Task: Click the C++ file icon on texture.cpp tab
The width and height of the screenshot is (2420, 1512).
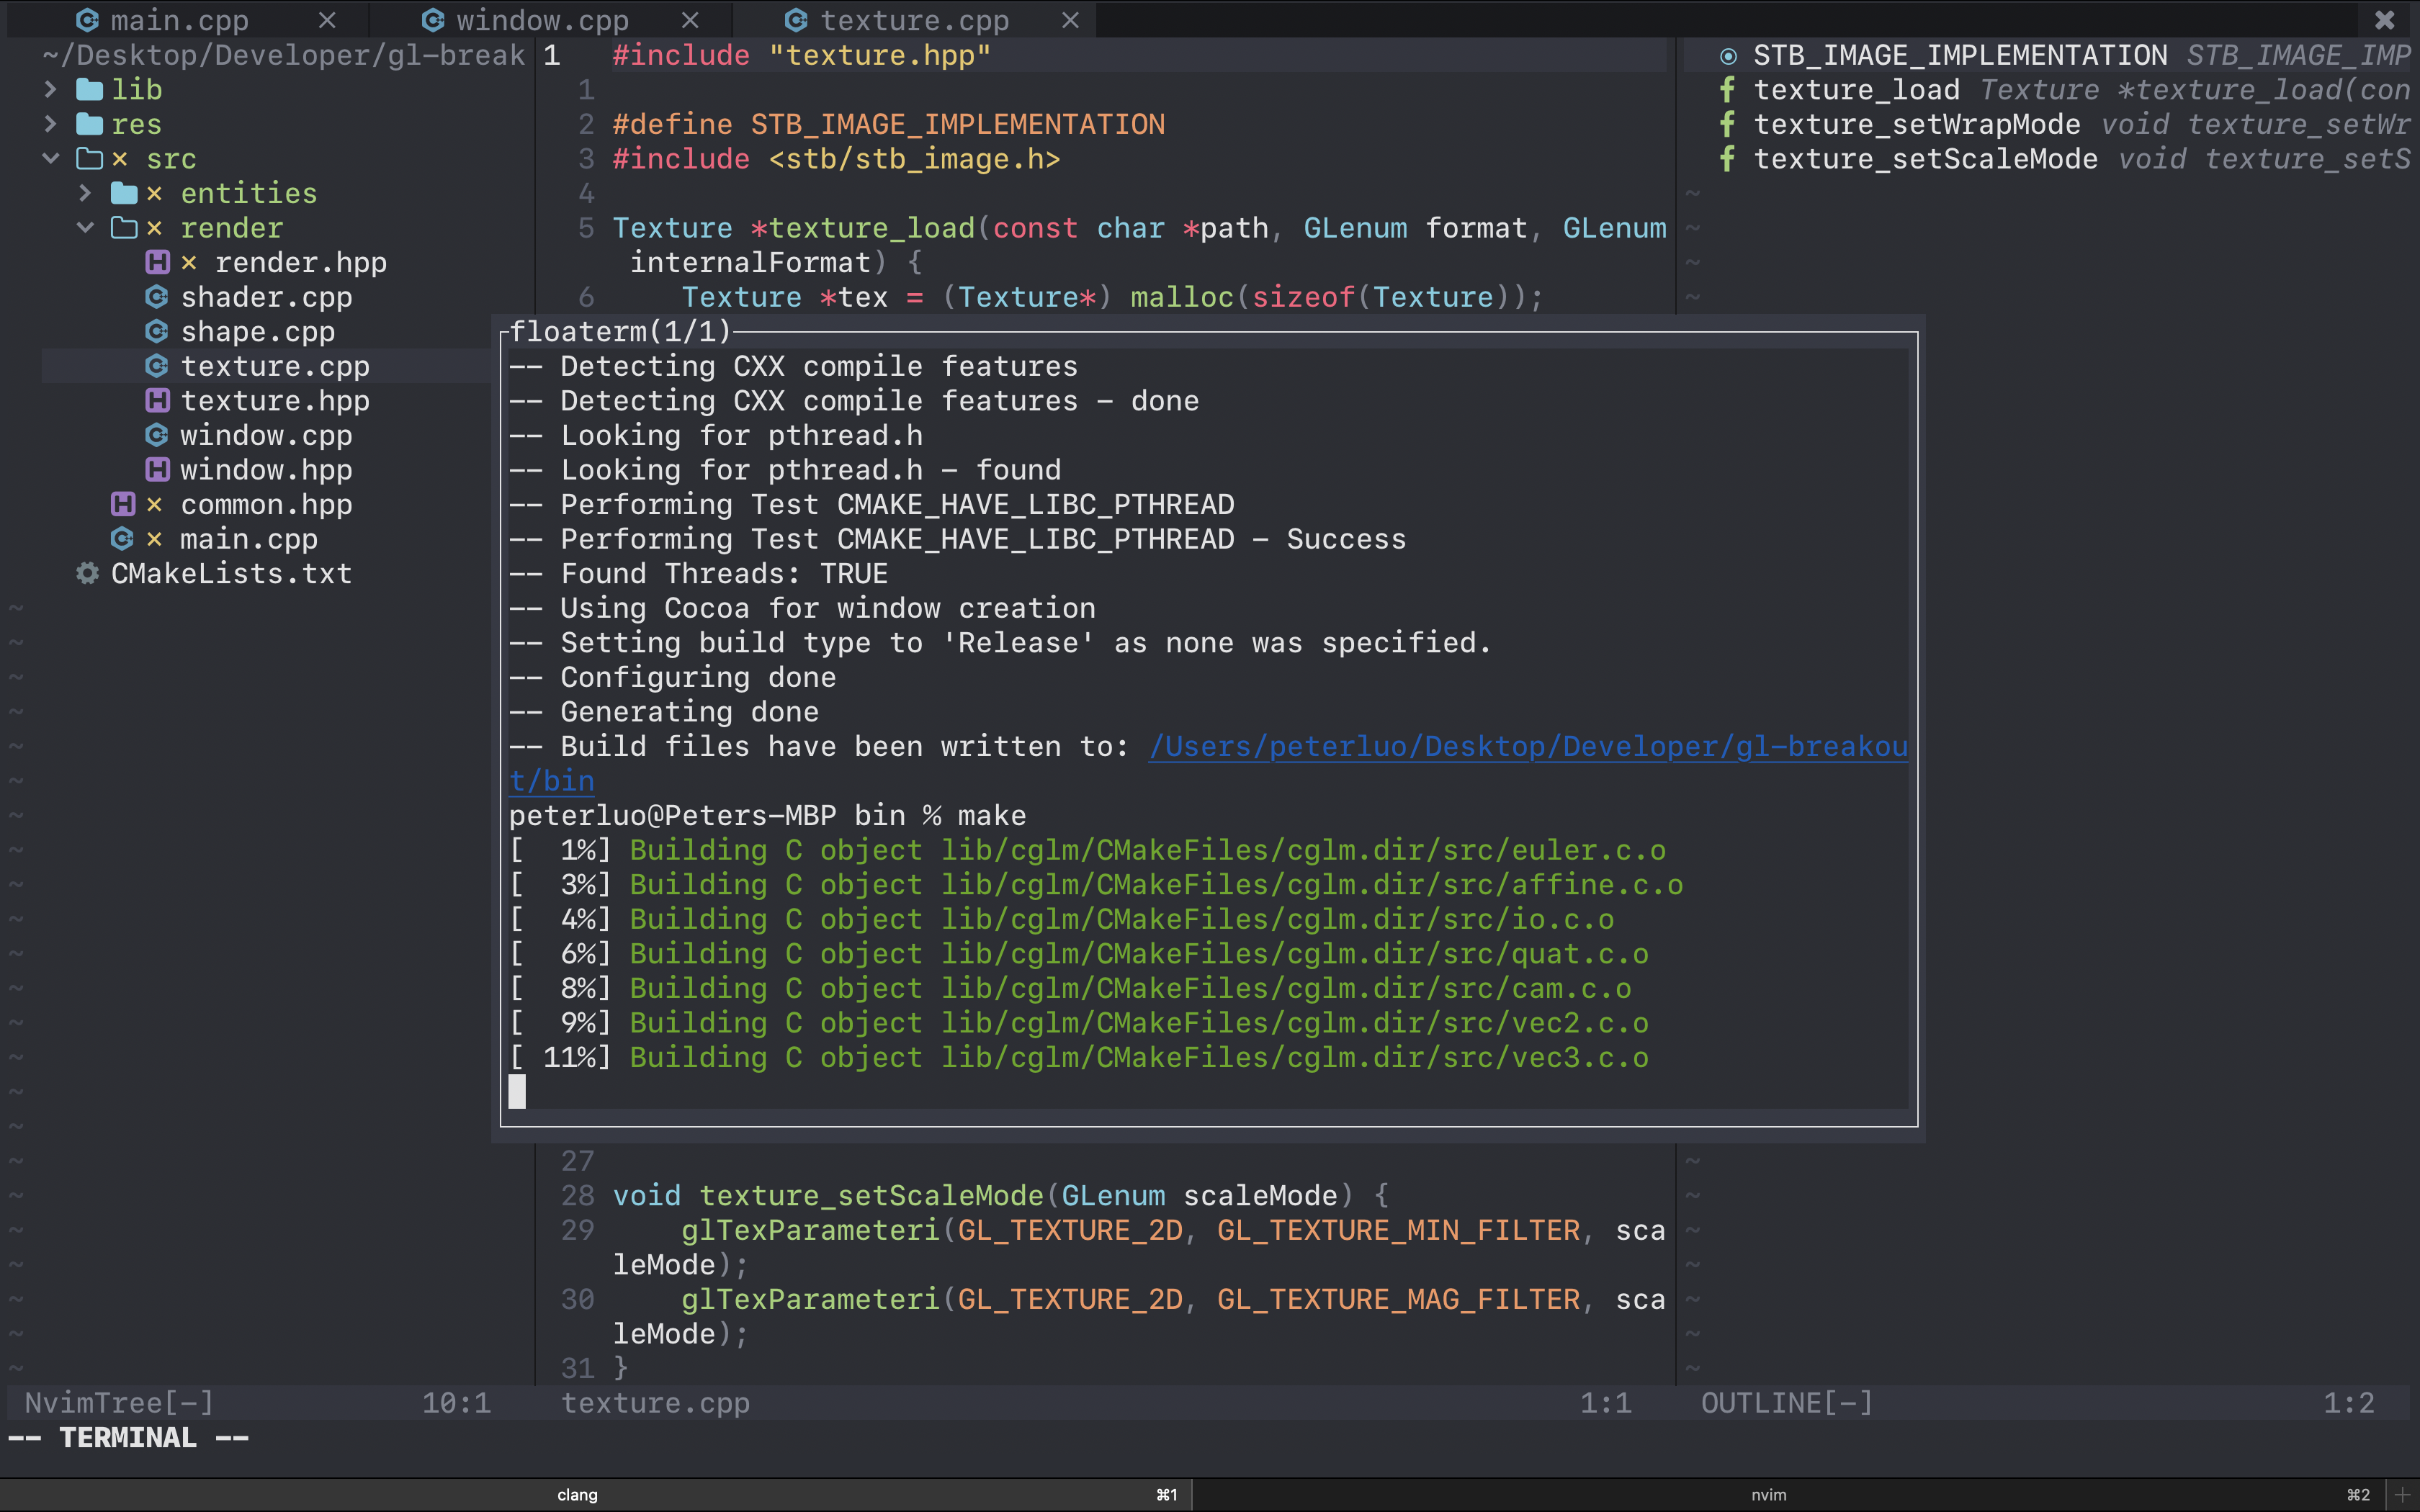Action: [x=796, y=20]
